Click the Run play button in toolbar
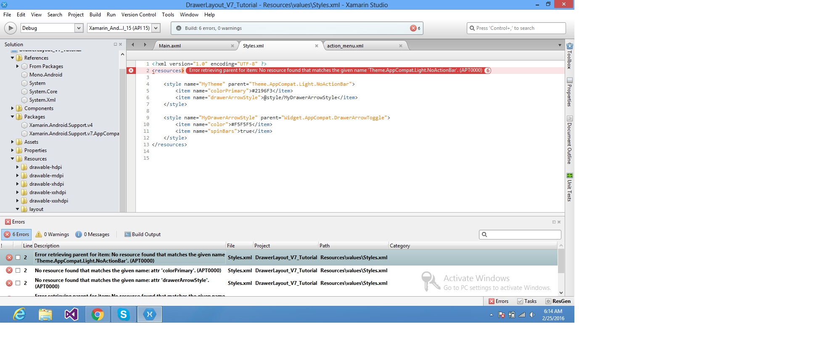The height and width of the screenshot is (342, 833). [11, 28]
